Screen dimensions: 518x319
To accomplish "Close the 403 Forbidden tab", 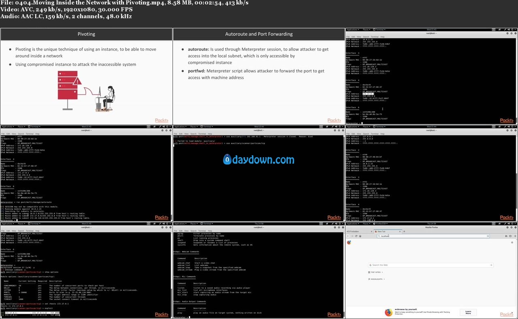I will pos(371,231).
